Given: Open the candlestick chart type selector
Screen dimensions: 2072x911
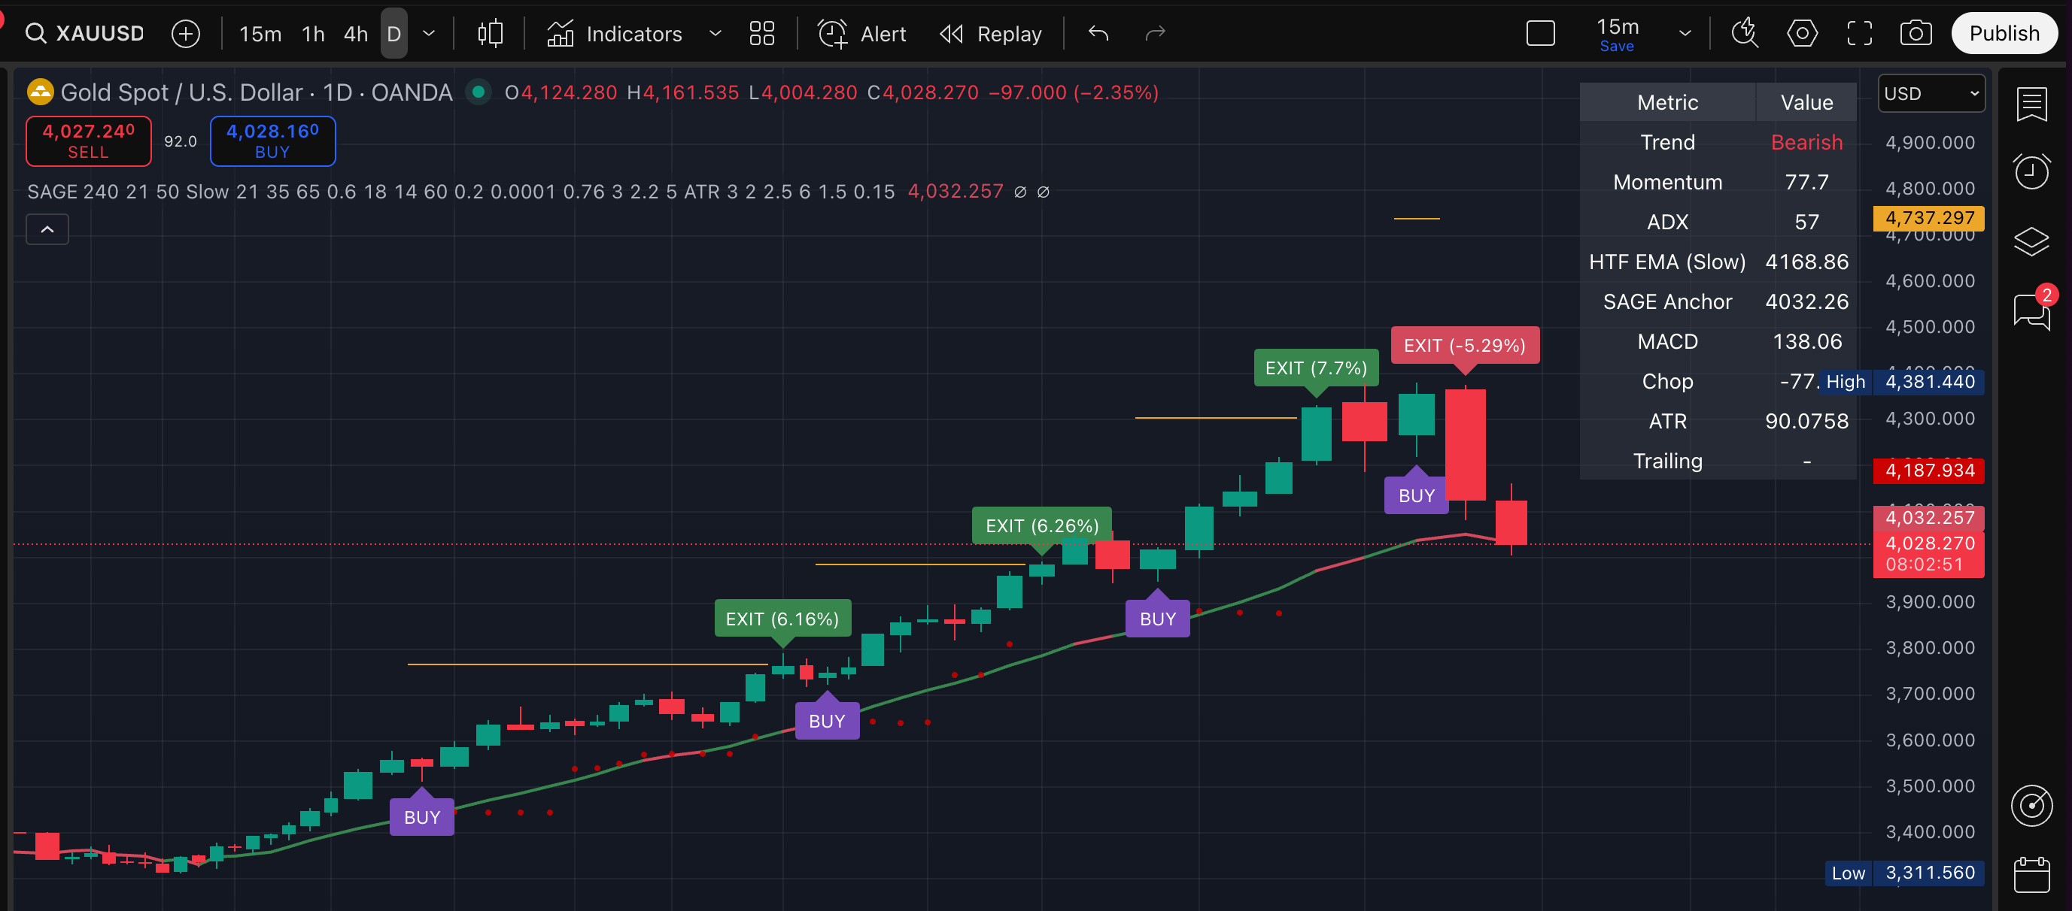Looking at the screenshot, I should coord(490,33).
